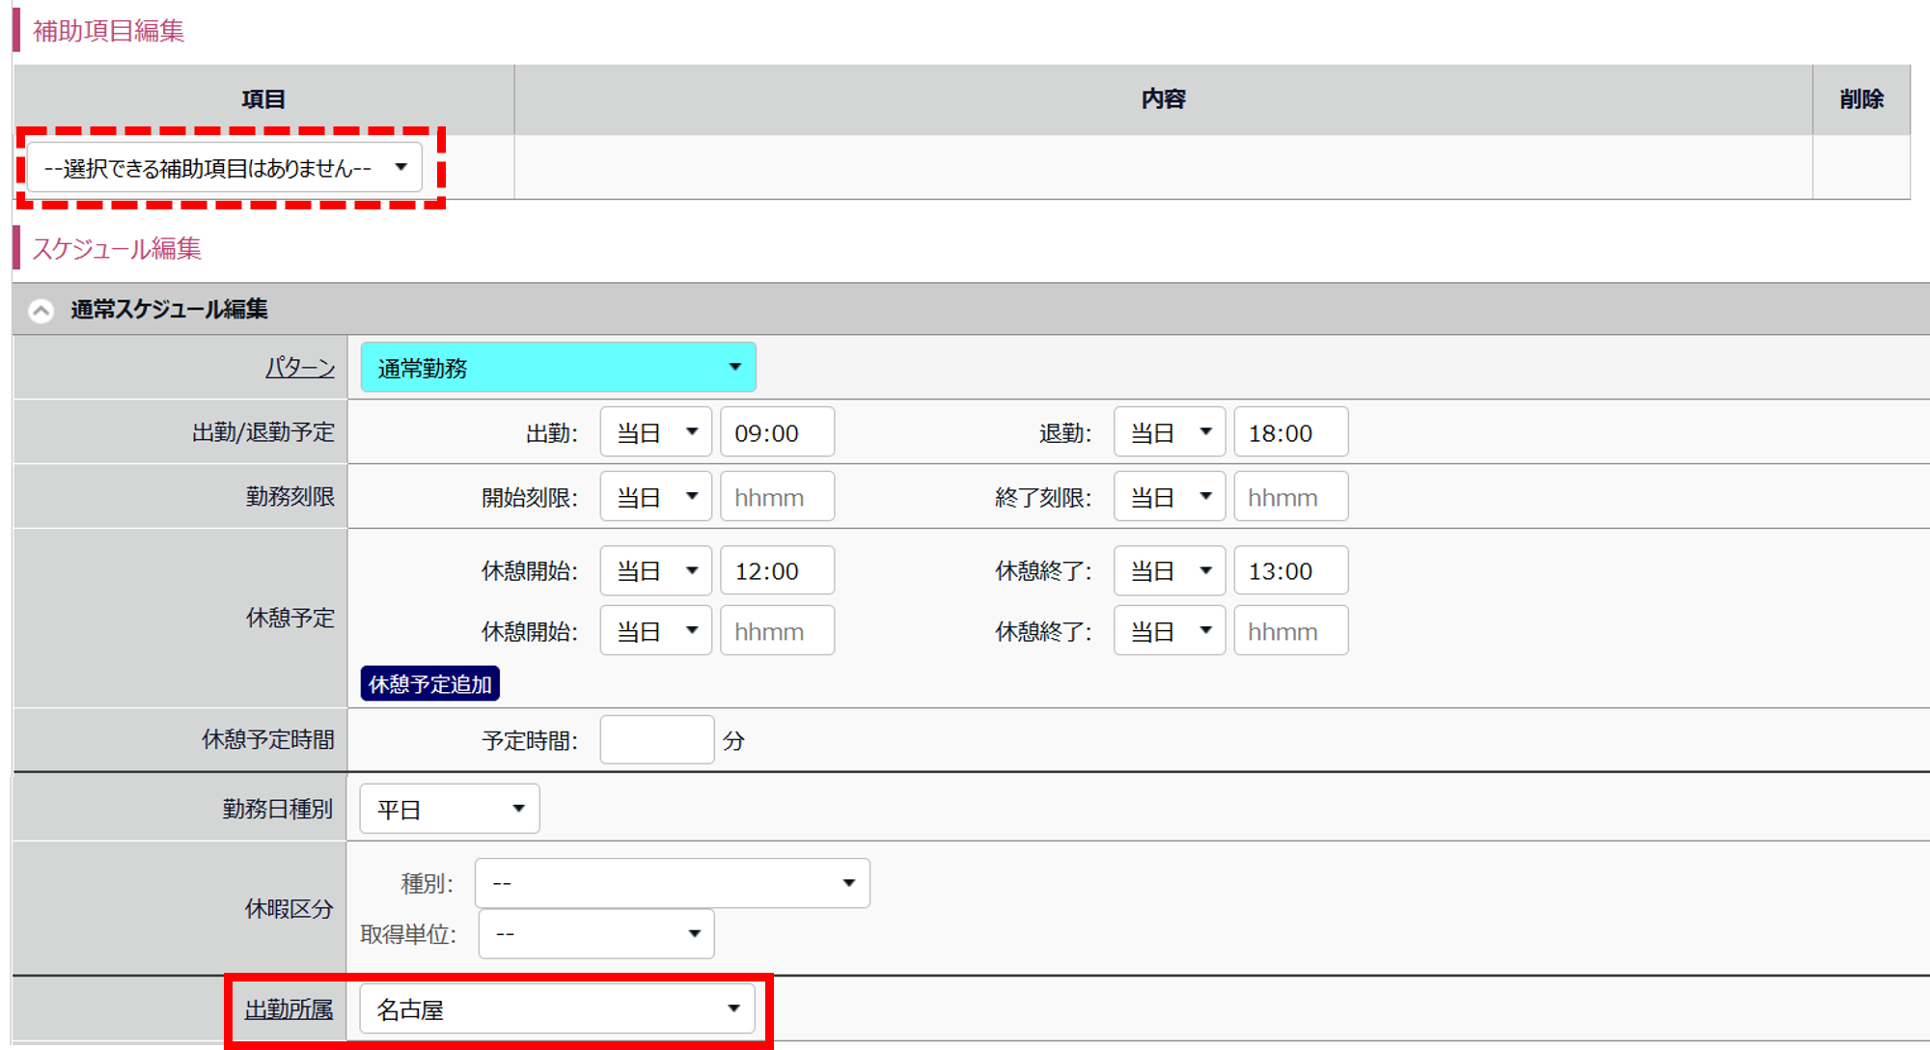Click the second 休憩開始 hhmm input field
The height and width of the screenshot is (1050, 1930).
(x=777, y=630)
